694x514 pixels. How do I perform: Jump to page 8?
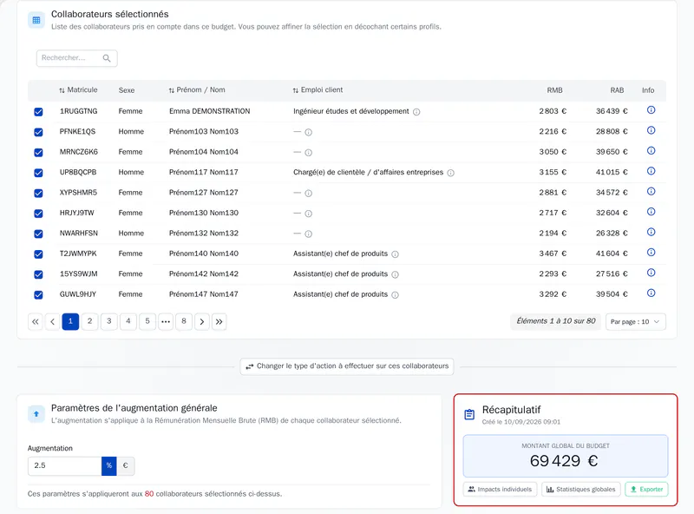[x=184, y=322]
